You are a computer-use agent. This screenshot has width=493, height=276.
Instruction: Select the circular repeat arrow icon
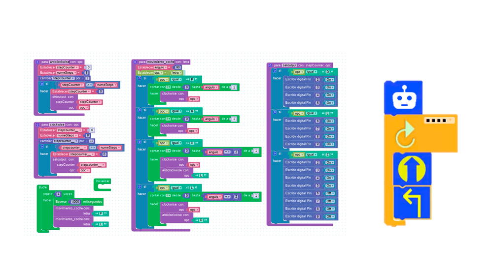405,133
